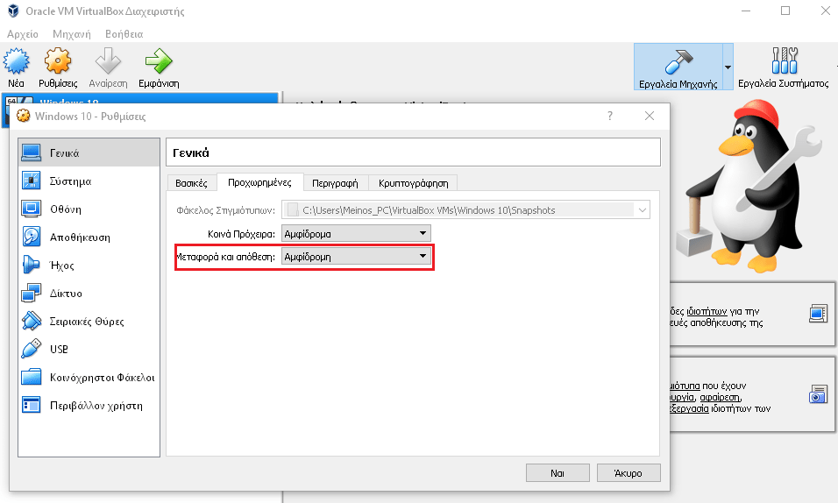Expand Εργαλεία Μηχανής dropdown arrow
This screenshot has height=503, width=838.
(x=728, y=67)
